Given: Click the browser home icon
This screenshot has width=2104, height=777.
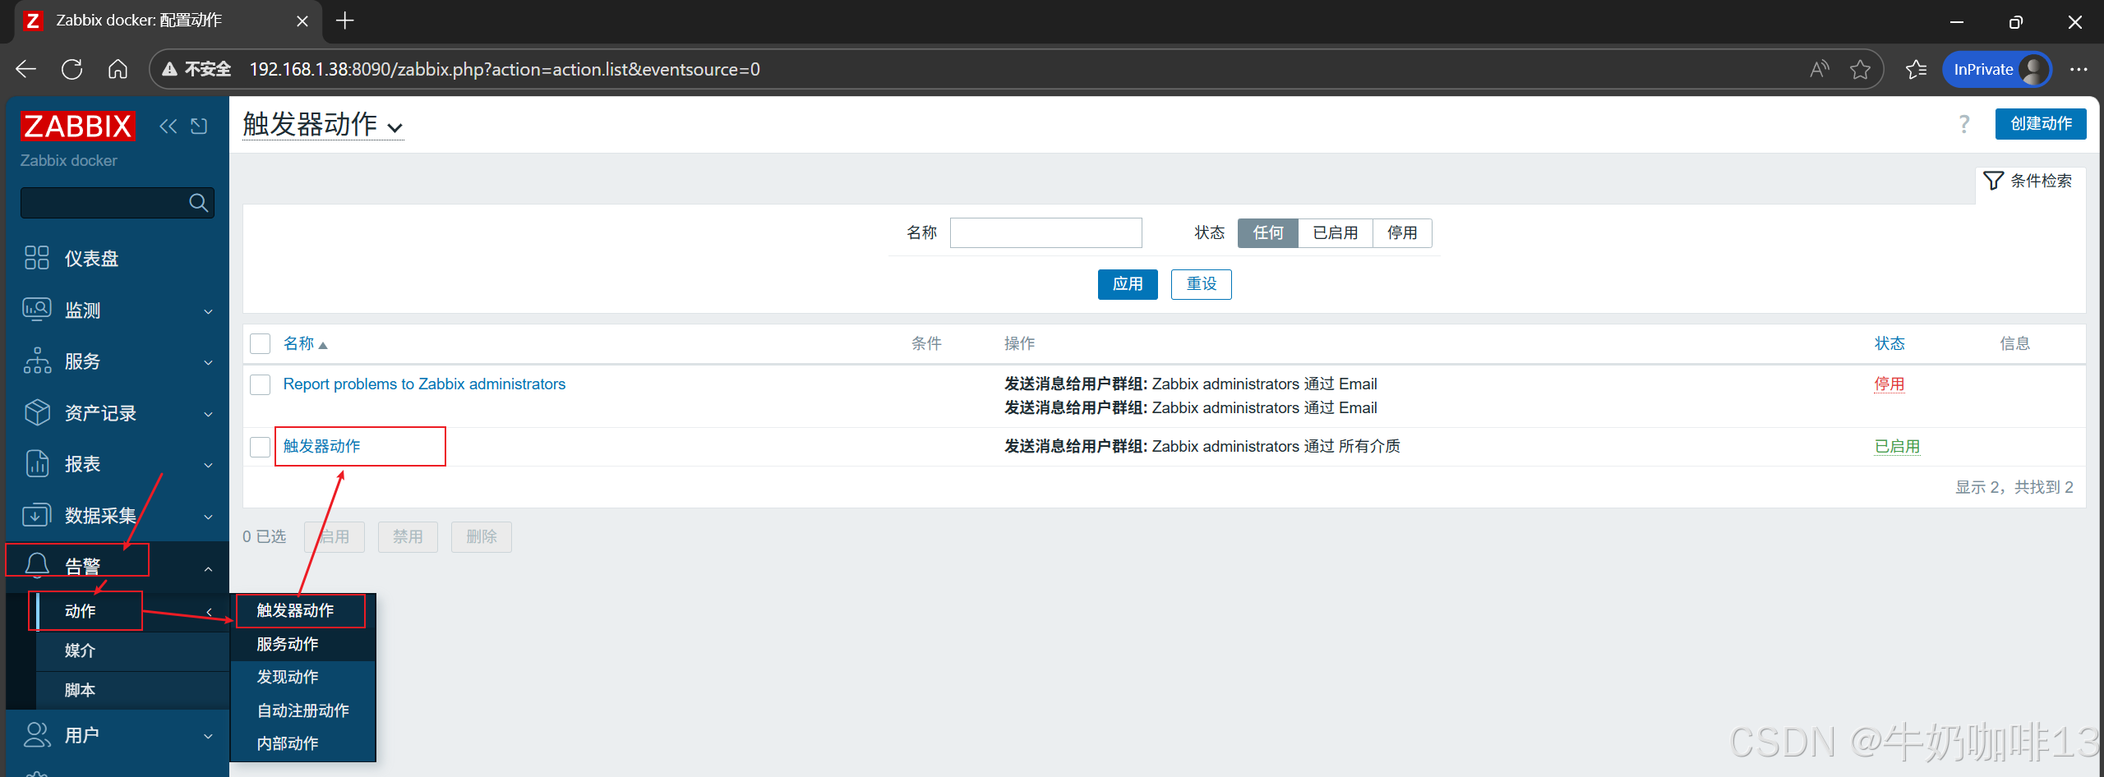Looking at the screenshot, I should pyautogui.click(x=118, y=69).
